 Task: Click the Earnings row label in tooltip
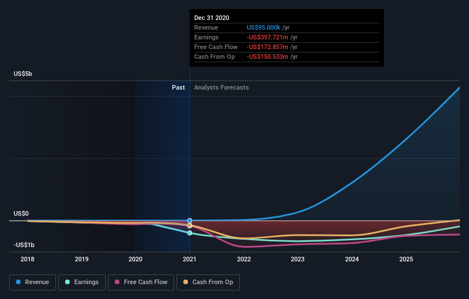[206, 37]
